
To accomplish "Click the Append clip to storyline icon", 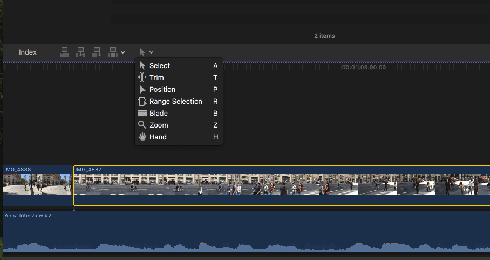I will point(97,52).
